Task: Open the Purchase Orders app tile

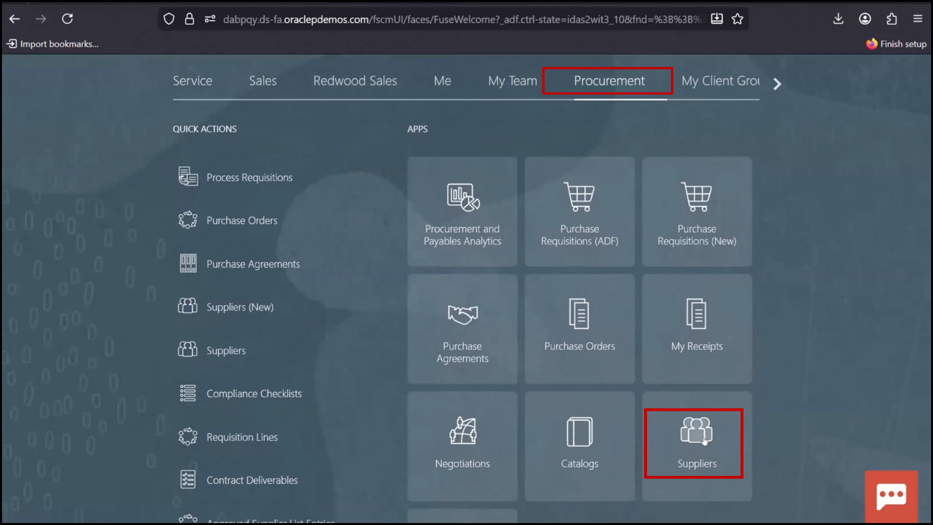Action: coord(580,329)
